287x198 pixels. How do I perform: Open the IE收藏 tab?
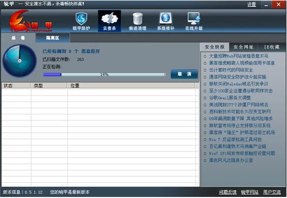(271, 47)
